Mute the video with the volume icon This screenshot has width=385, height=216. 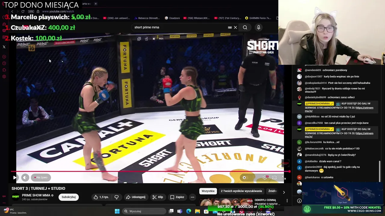click(x=25, y=177)
